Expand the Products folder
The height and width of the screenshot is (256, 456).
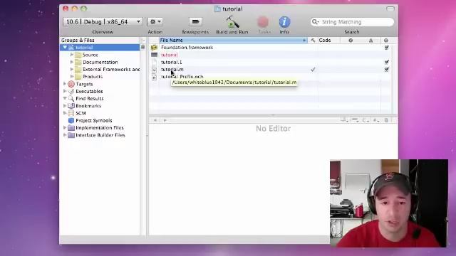point(72,77)
